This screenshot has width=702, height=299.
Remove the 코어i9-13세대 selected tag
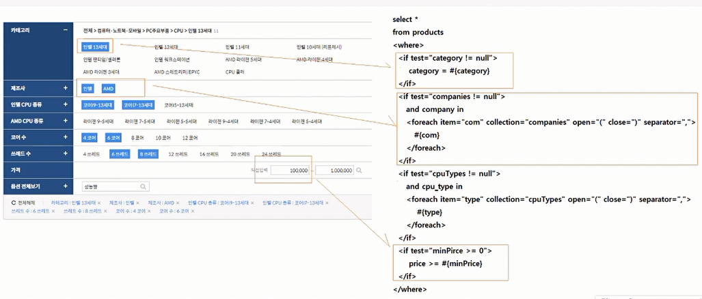coord(252,203)
